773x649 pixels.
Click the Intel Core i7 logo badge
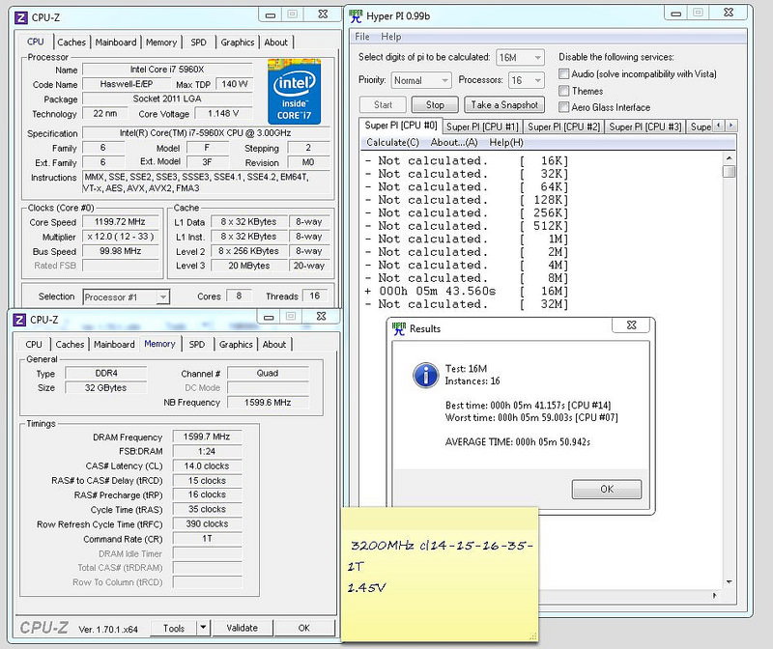tap(295, 91)
